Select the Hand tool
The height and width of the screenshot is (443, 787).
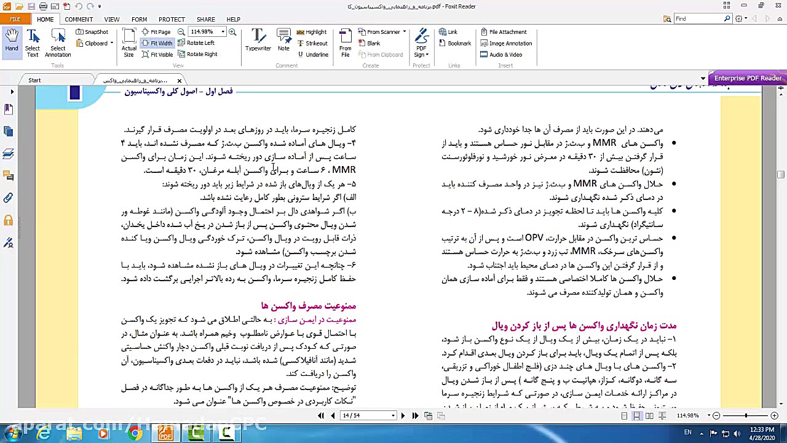(x=12, y=42)
